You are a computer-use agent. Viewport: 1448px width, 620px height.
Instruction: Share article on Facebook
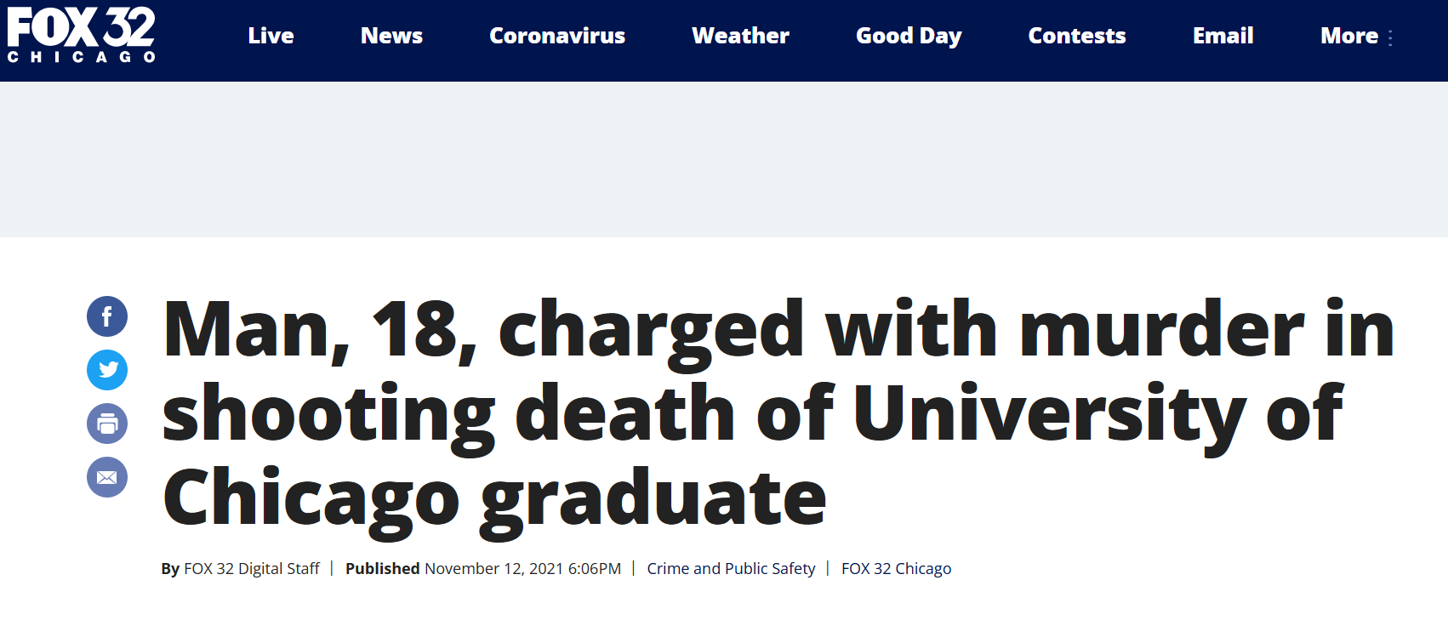(107, 316)
